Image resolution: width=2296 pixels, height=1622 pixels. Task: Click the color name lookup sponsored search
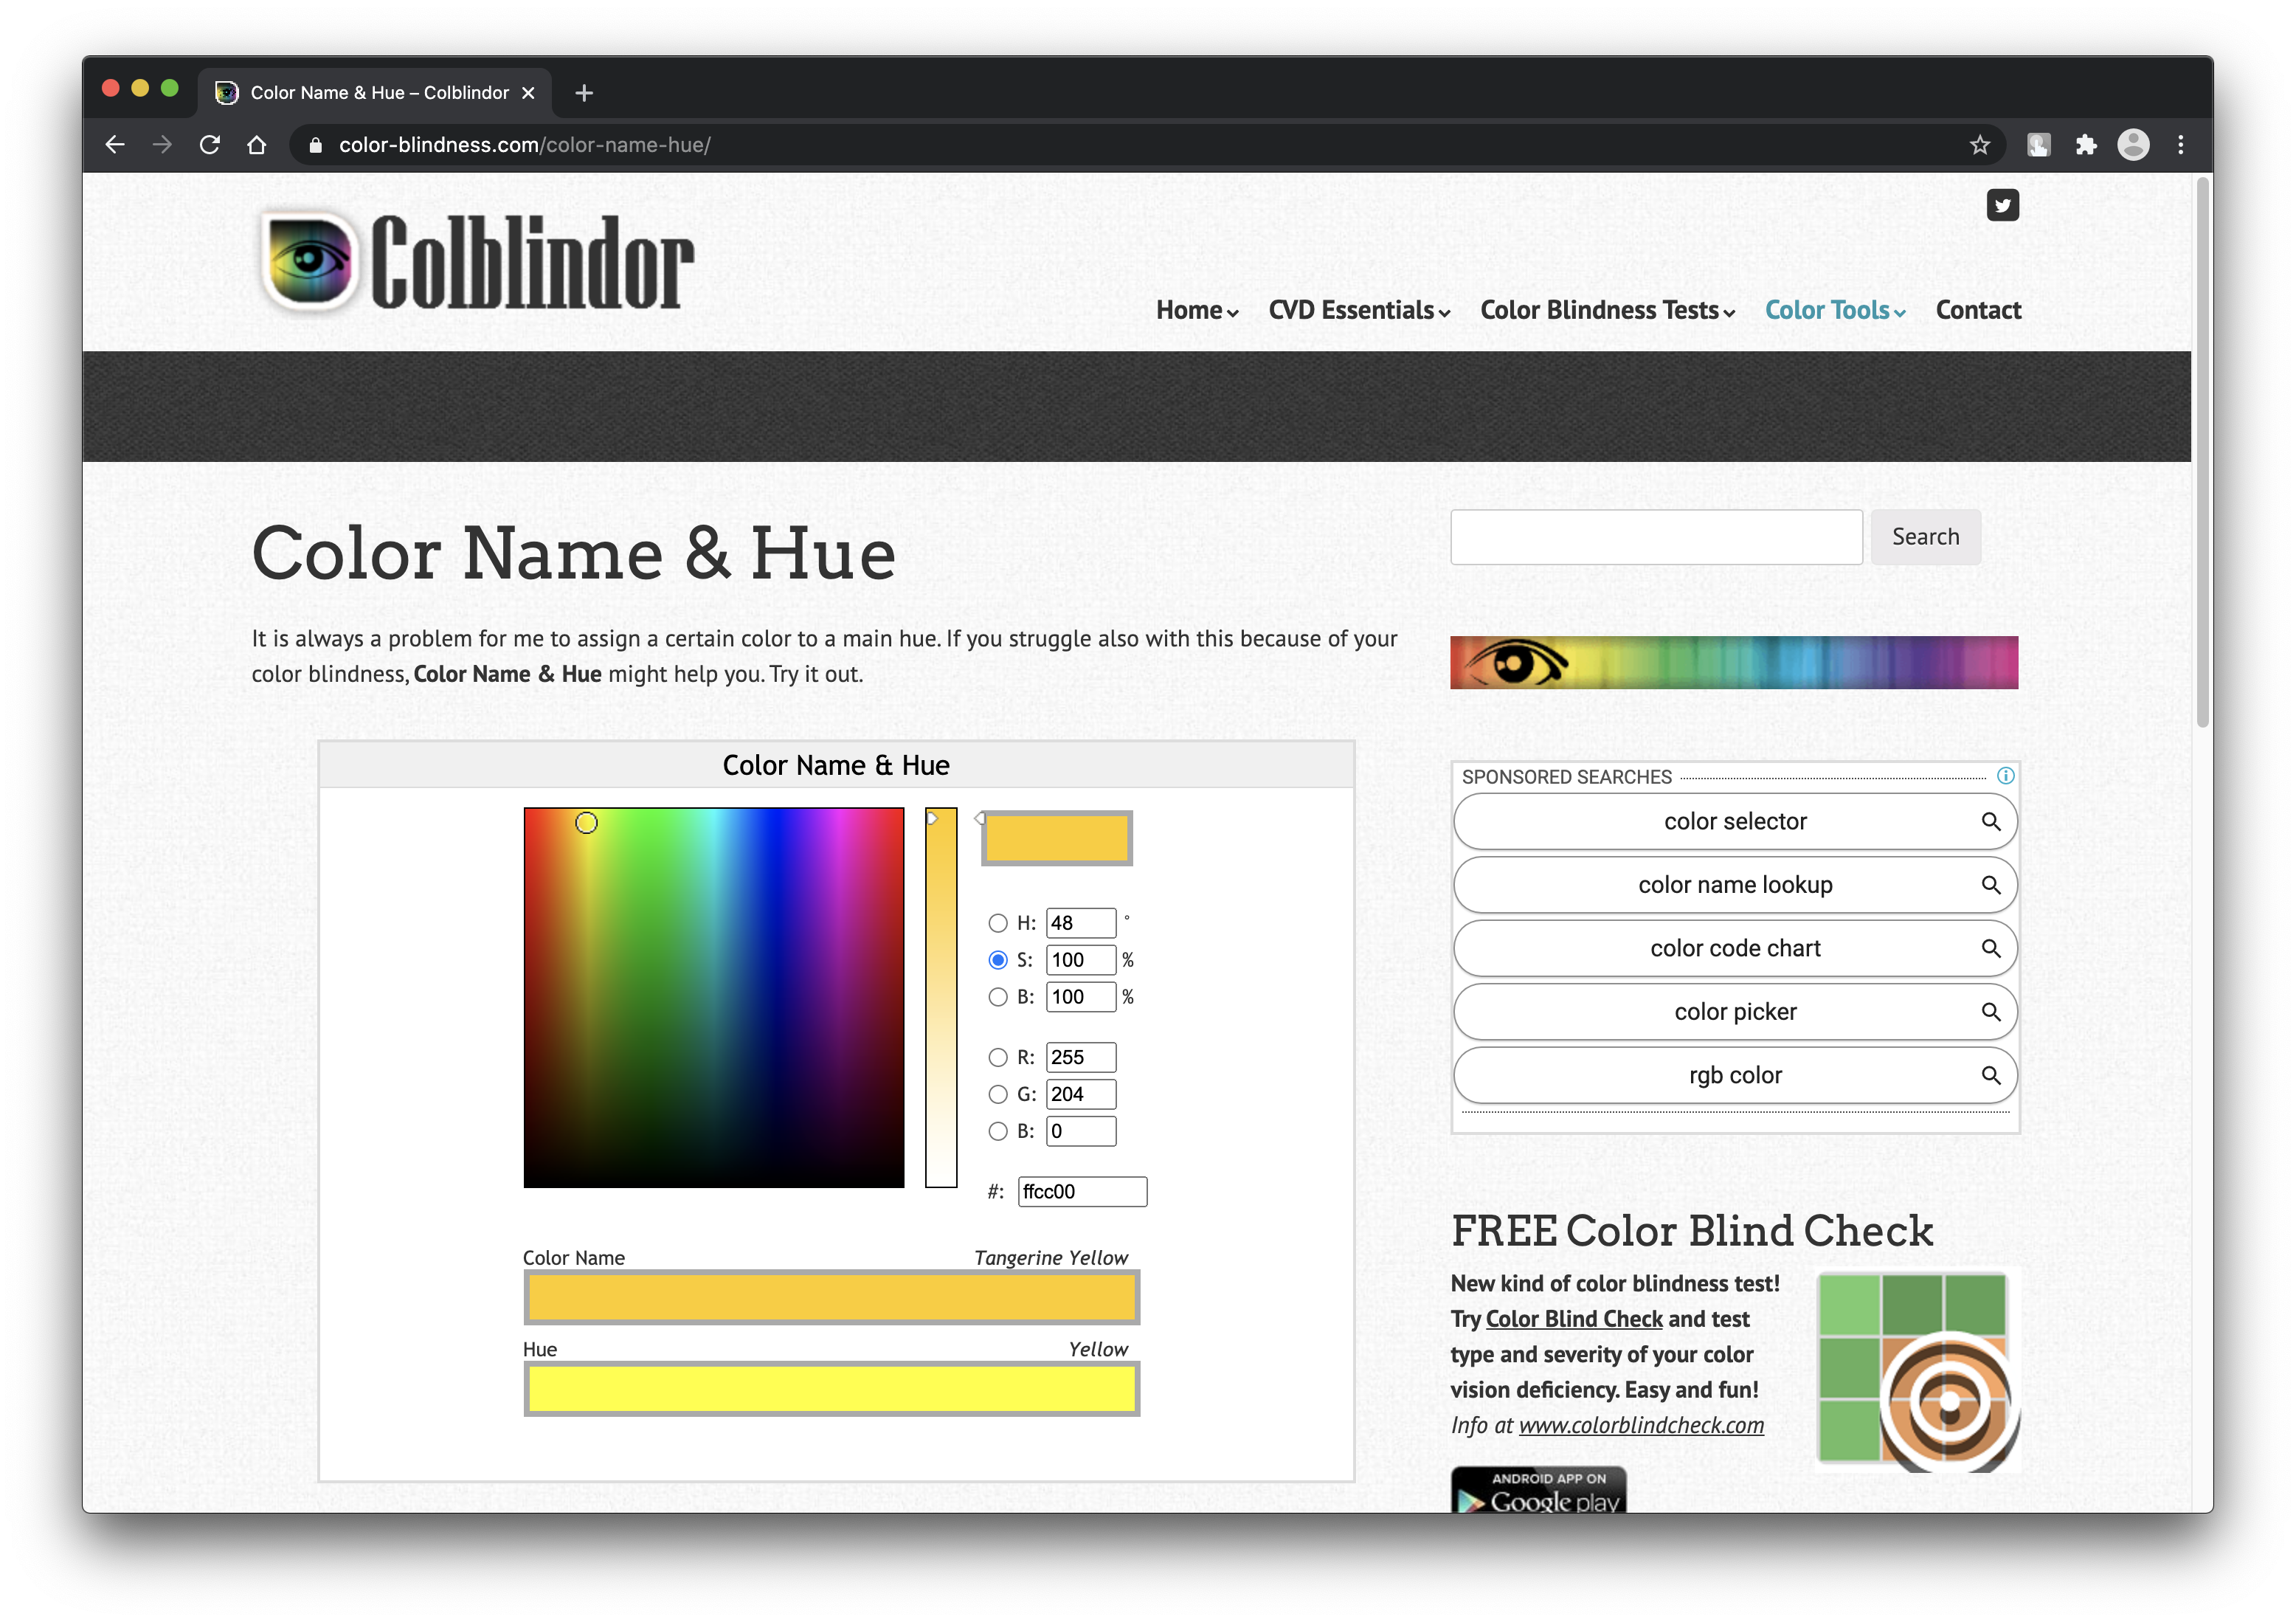(x=1735, y=885)
